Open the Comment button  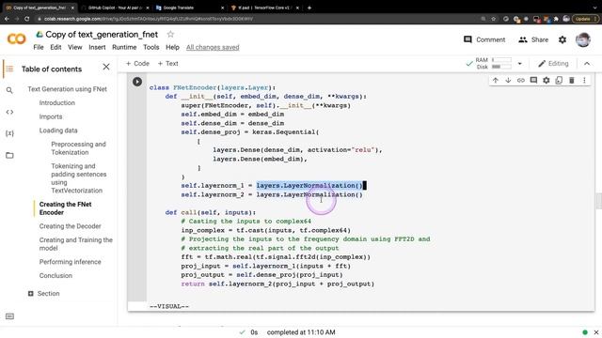coord(484,39)
